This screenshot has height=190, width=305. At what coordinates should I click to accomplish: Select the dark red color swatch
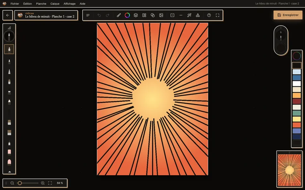(x=297, y=101)
